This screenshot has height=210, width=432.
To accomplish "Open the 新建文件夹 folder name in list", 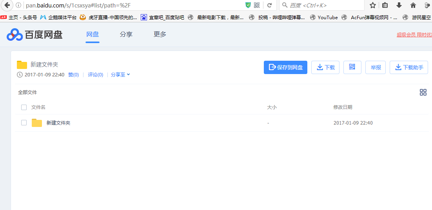I will pos(58,123).
